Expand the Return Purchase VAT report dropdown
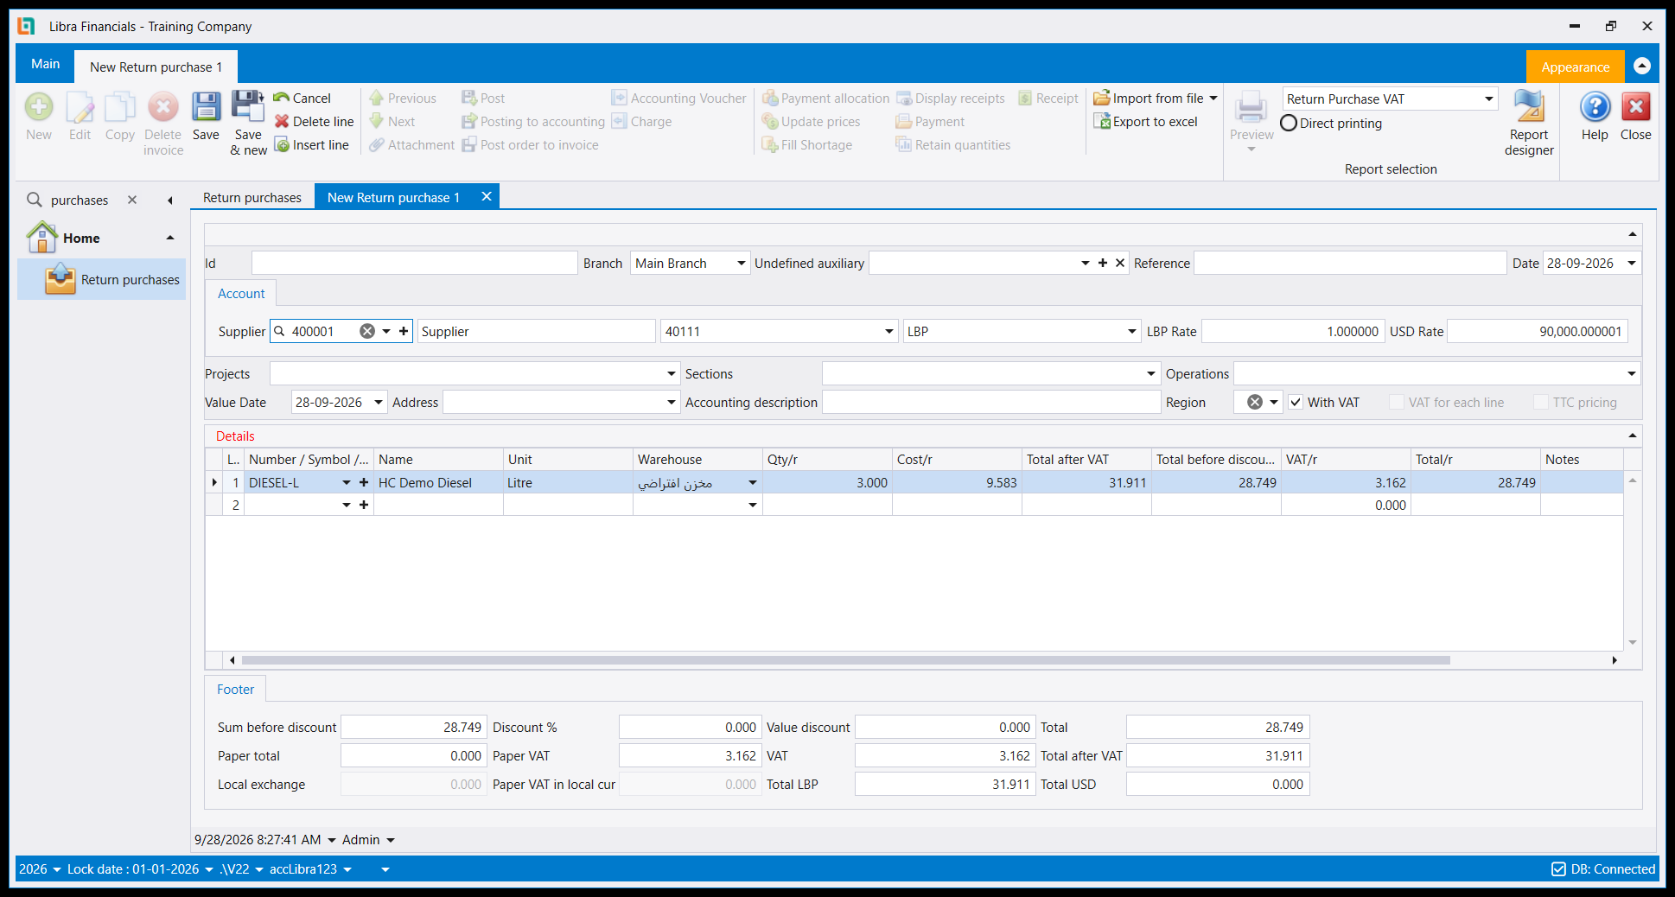The height and width of the screenshot is (897, 1675). coord(1489,99)
